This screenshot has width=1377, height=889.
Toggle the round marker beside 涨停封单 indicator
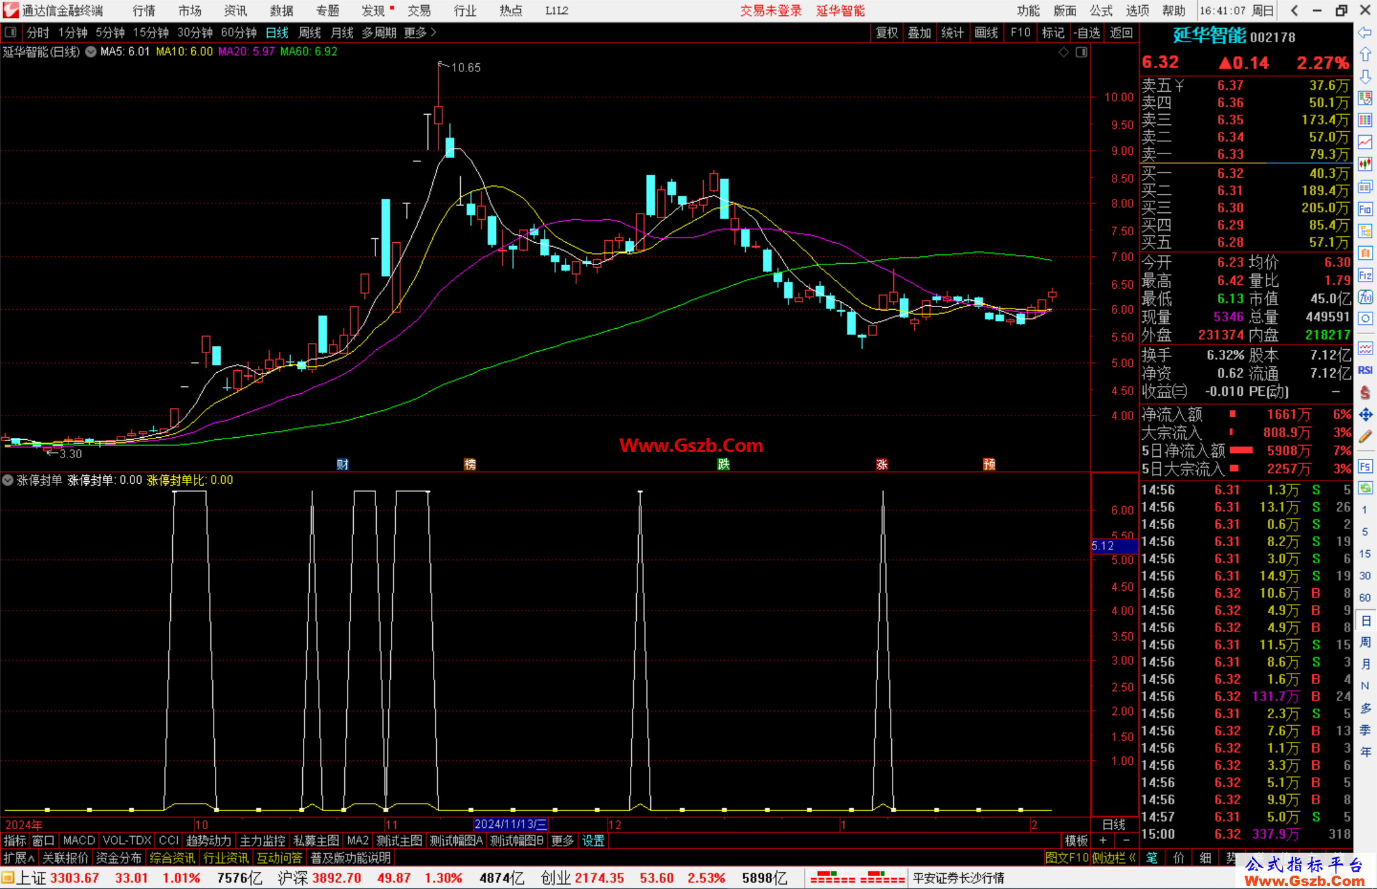point(8,480)
